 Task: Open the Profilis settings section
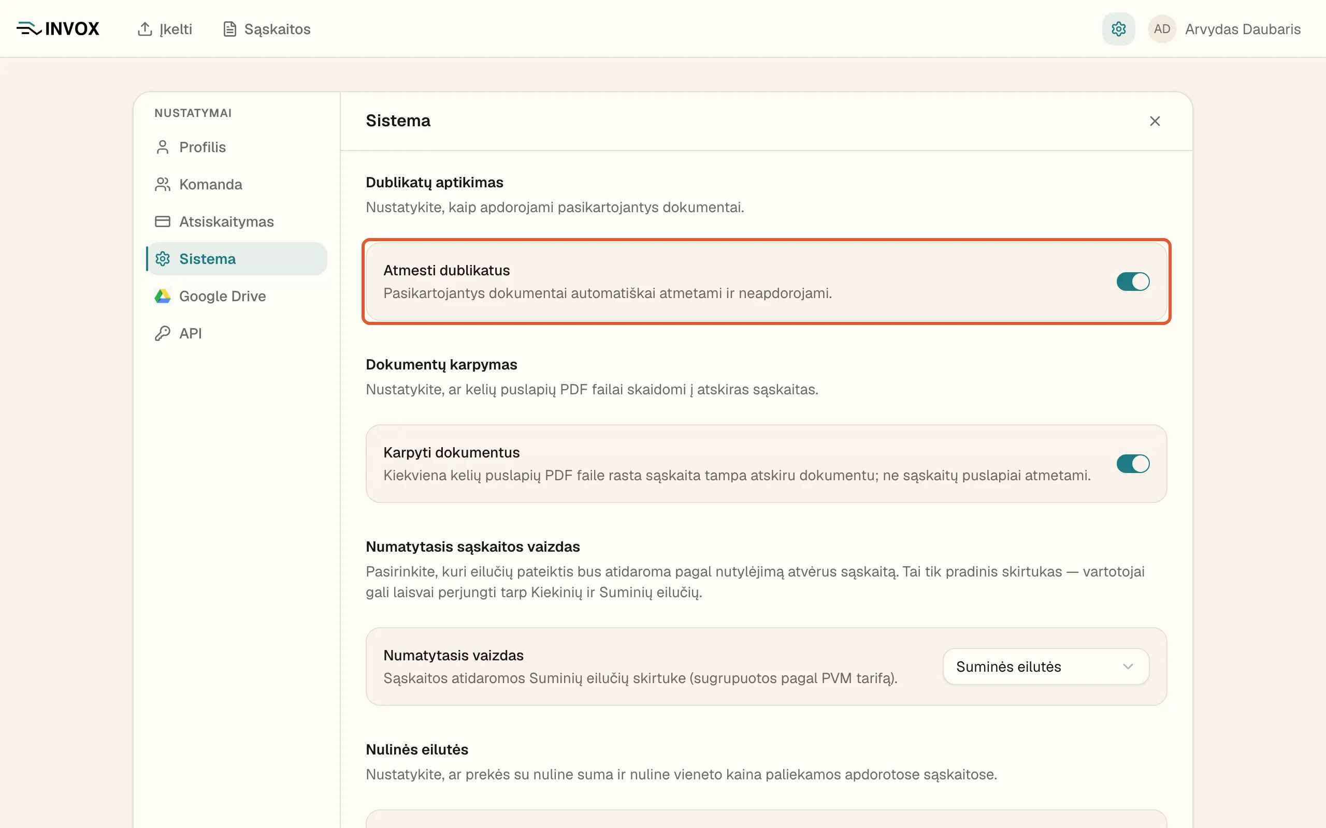point(237,147)
